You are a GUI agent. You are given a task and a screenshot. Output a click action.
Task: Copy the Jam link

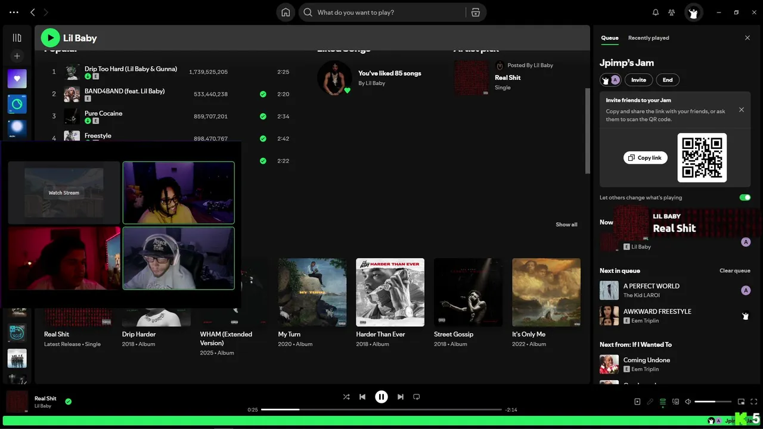coord(645,158)
